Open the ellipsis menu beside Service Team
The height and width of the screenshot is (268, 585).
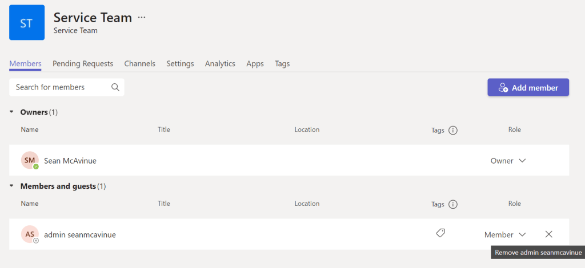point(142,18)
